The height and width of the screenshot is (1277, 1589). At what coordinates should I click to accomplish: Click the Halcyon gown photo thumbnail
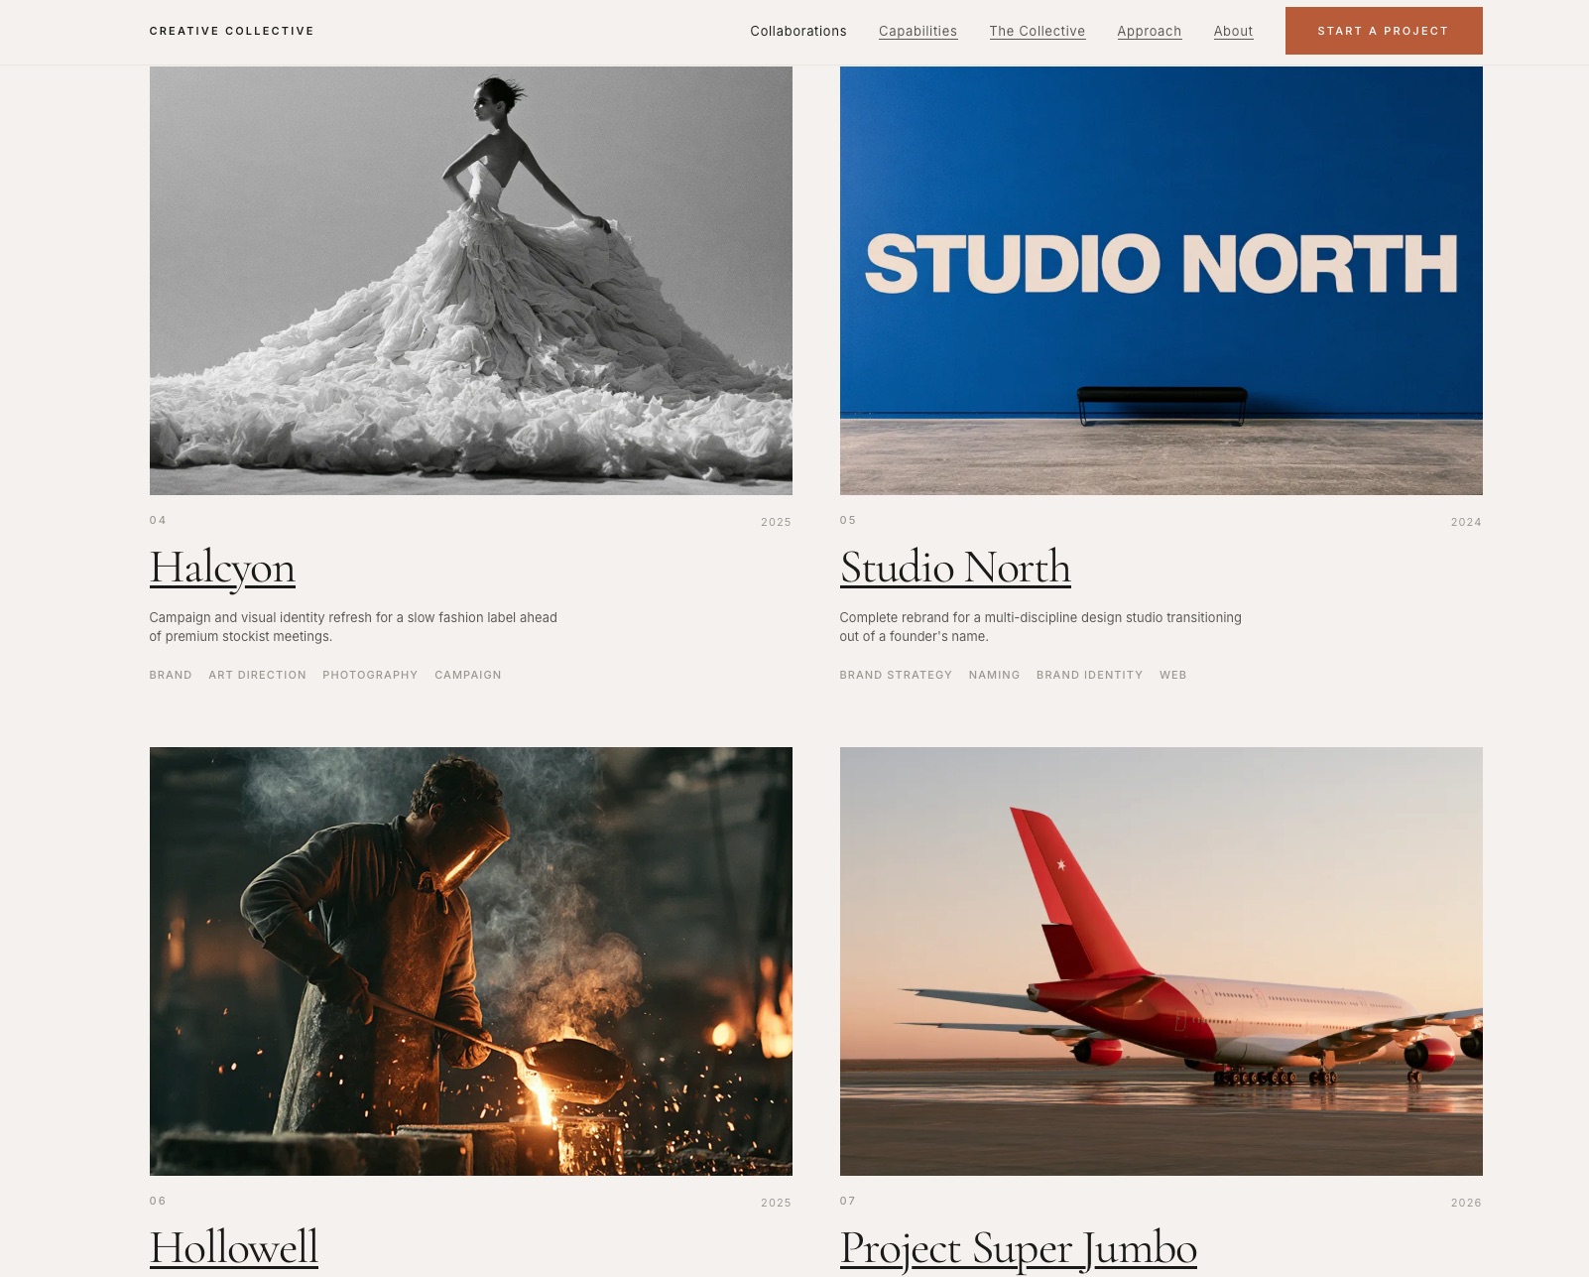click(x=471, y=281)
